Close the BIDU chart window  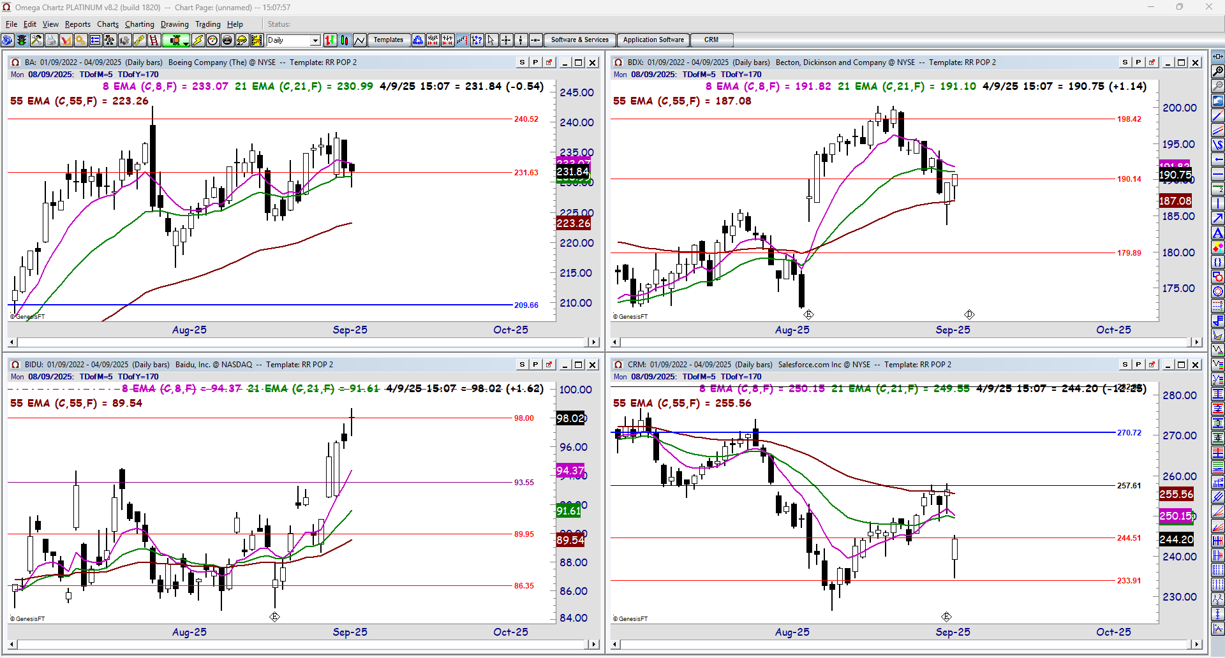[x=593, y=365]
